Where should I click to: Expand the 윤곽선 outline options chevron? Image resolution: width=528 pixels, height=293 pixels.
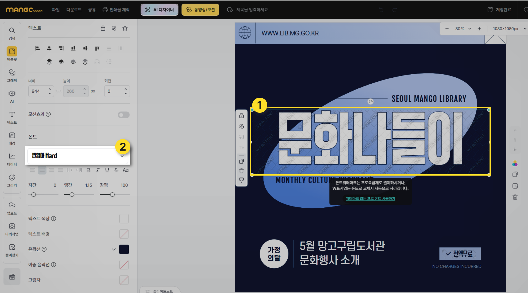[x=114, y=249]
